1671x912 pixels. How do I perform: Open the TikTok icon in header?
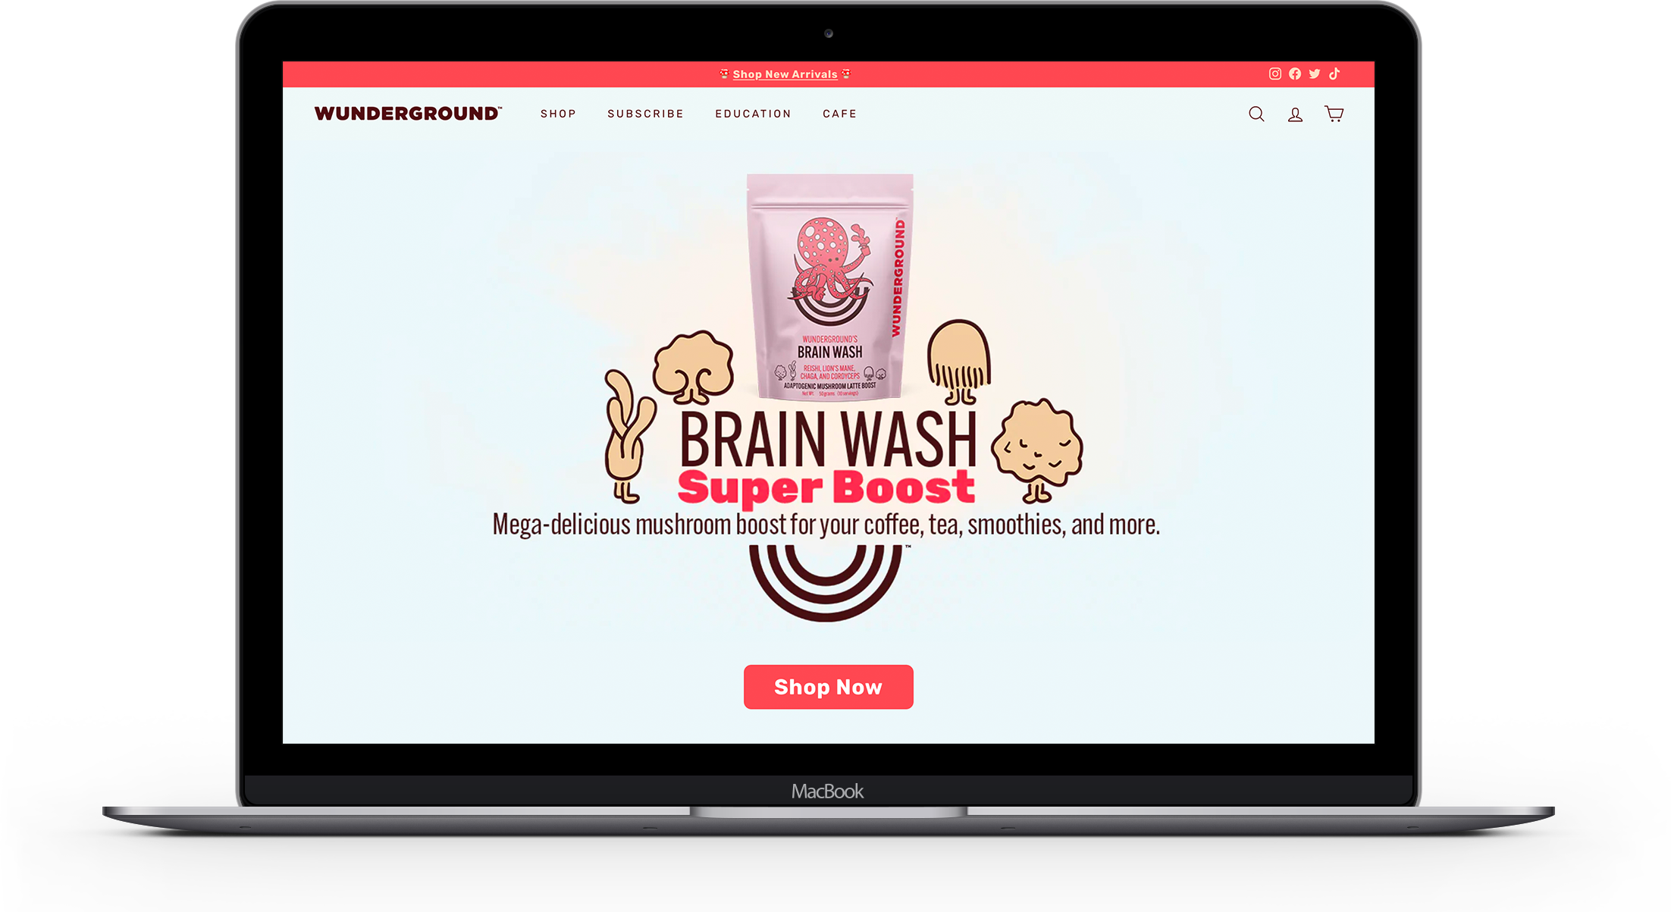[x=1340, y=74]
